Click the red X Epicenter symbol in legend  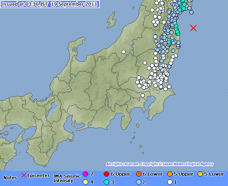coord(24,175)
